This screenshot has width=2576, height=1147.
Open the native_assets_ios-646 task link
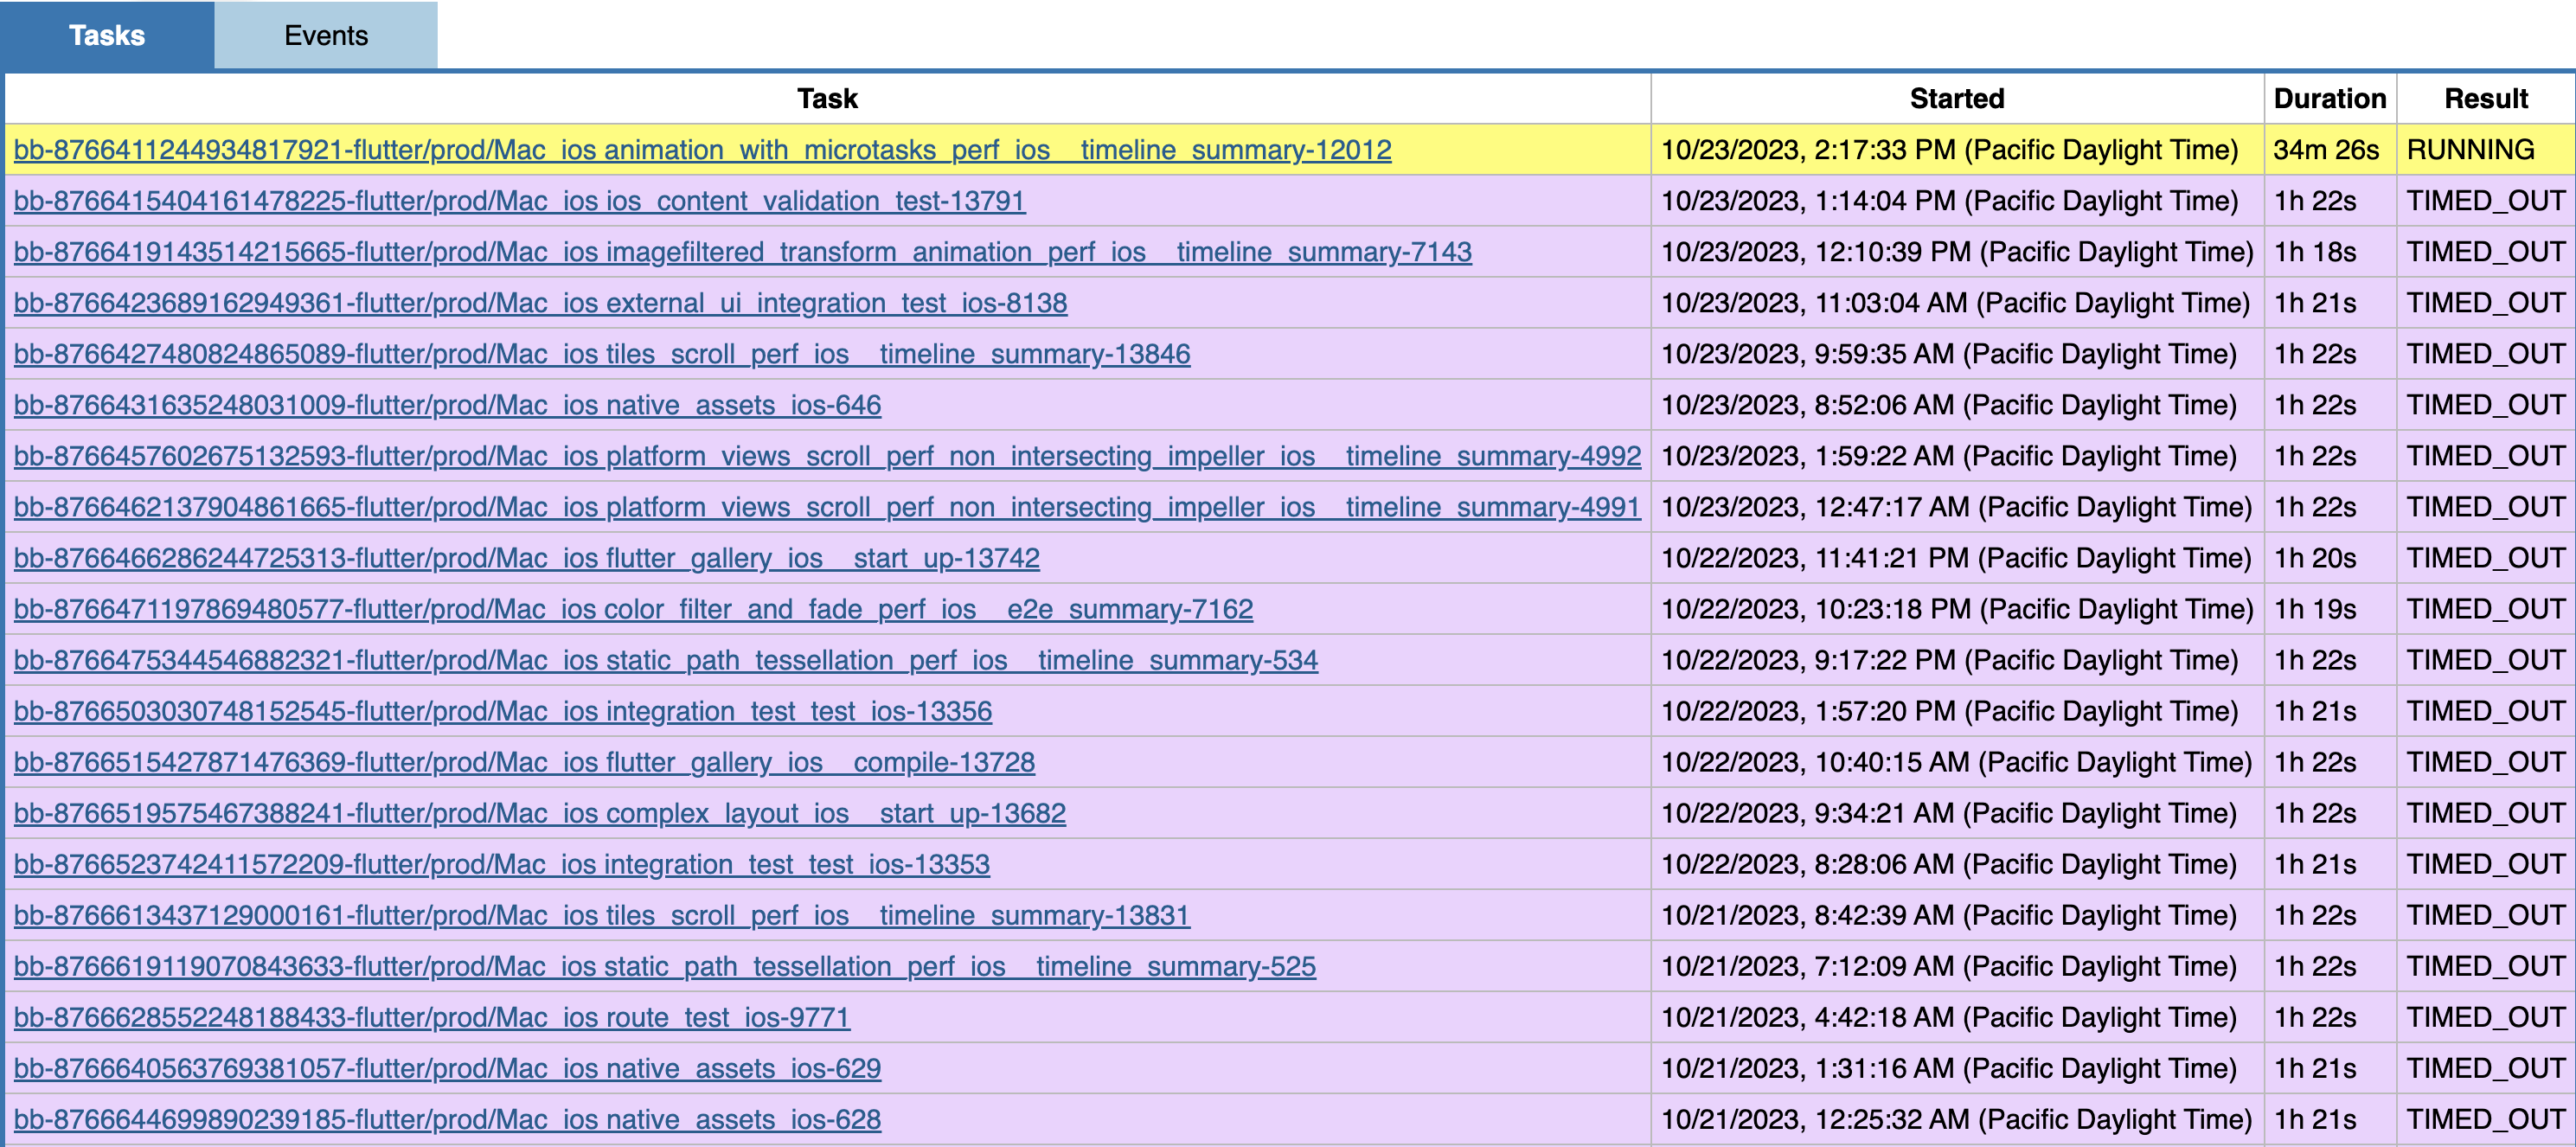coord(448,404)
